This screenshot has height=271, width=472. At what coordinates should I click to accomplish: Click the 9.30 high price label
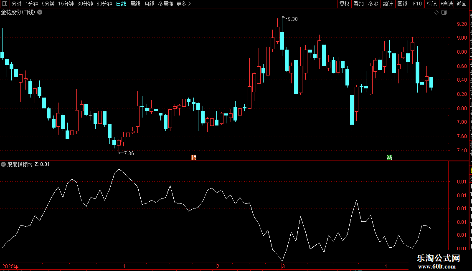(x=292, y=19)
